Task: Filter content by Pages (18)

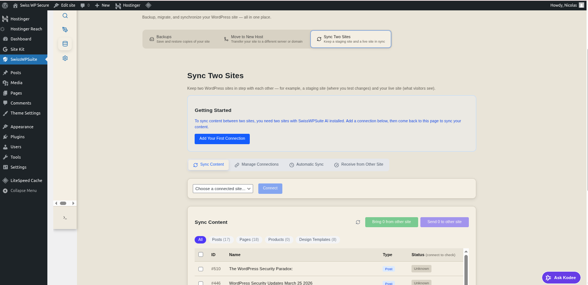Action: [x=249, y=240]
